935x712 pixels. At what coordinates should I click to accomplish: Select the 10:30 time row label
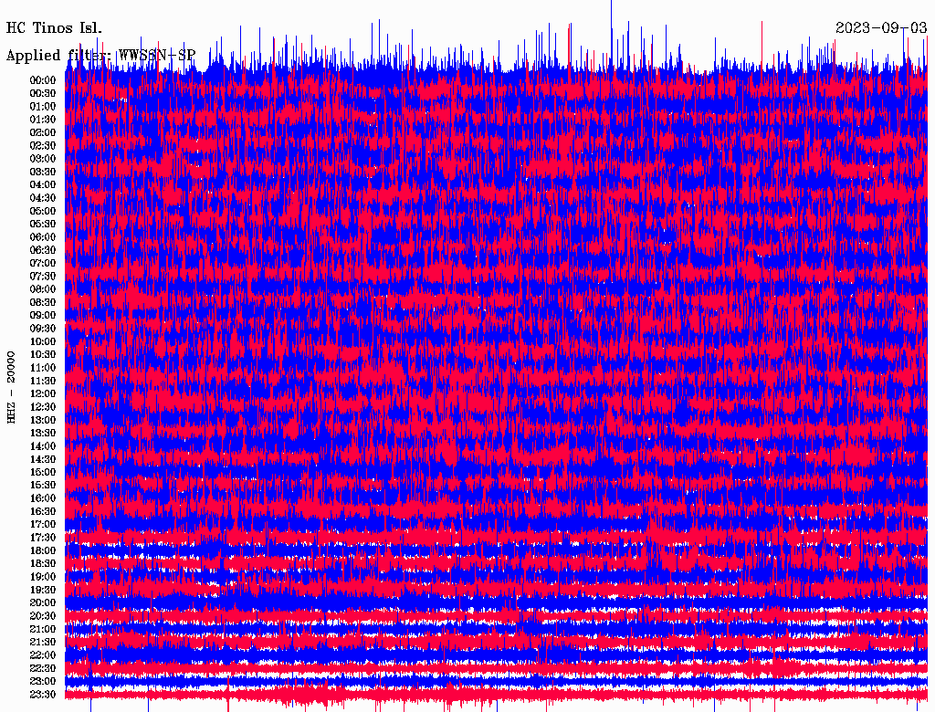tap(43, 355)
